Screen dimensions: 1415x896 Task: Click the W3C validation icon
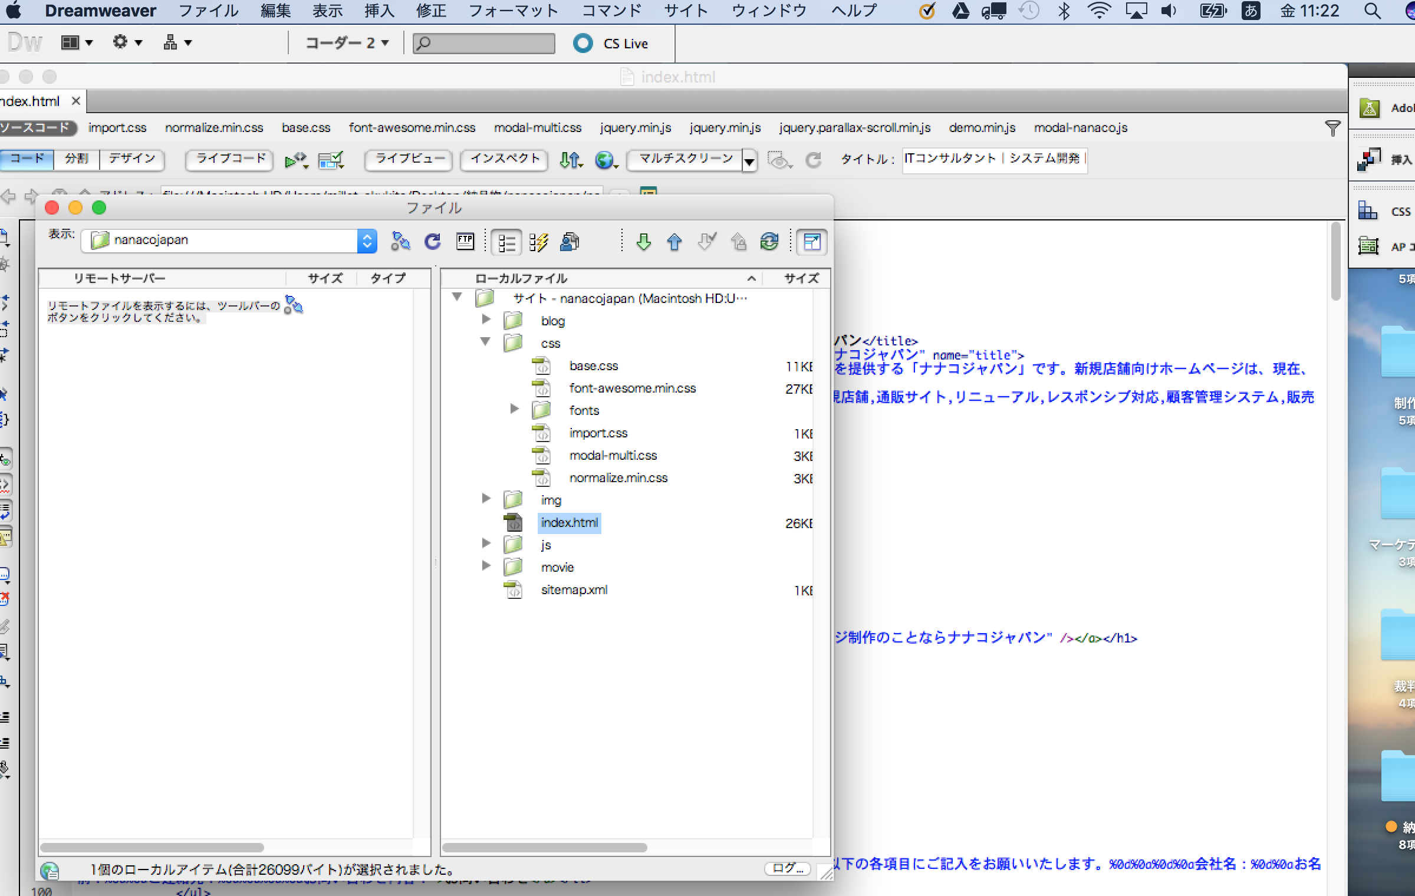[331, 160]
